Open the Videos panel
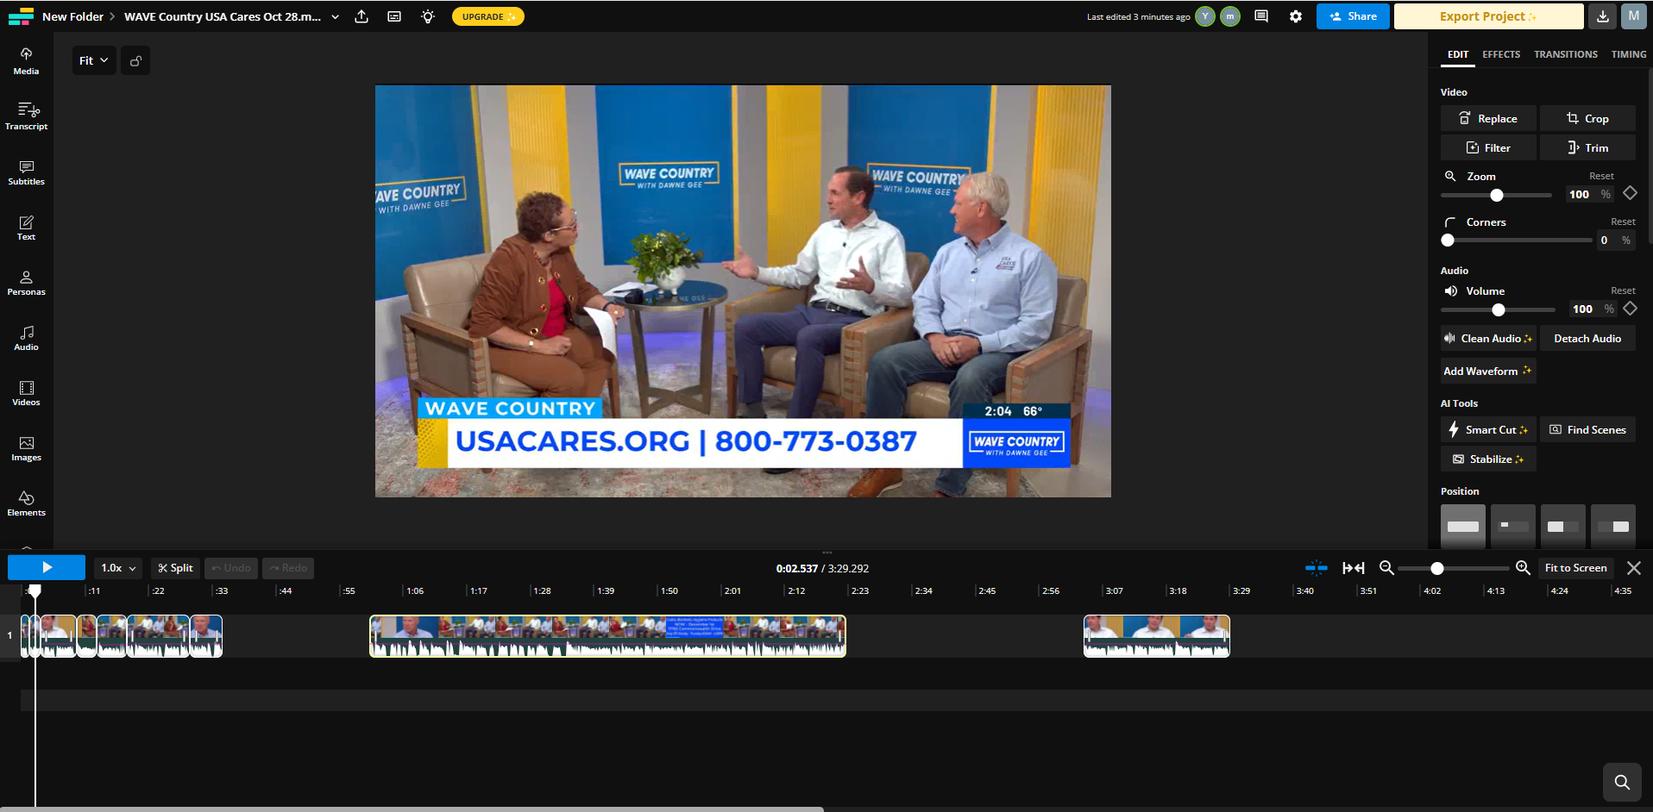The image size is (1653, 812). coord(26,393)
